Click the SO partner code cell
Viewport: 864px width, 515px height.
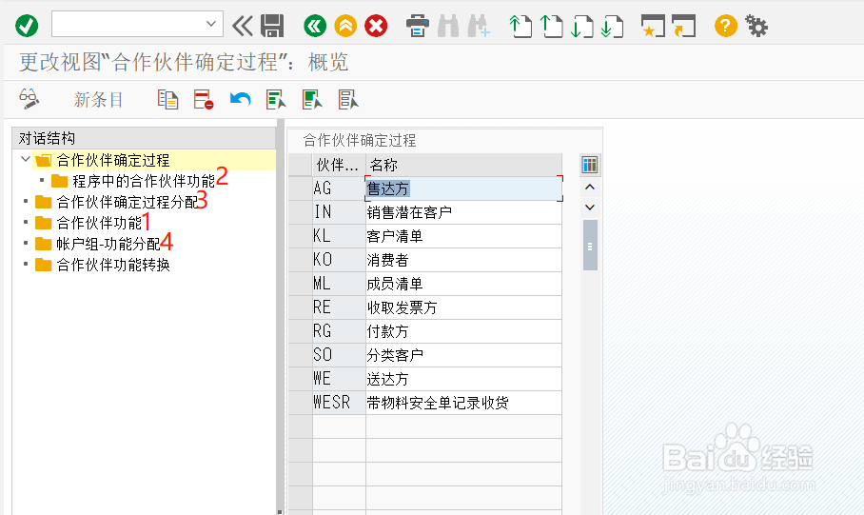pyautogui.click(x=339, y=354)
